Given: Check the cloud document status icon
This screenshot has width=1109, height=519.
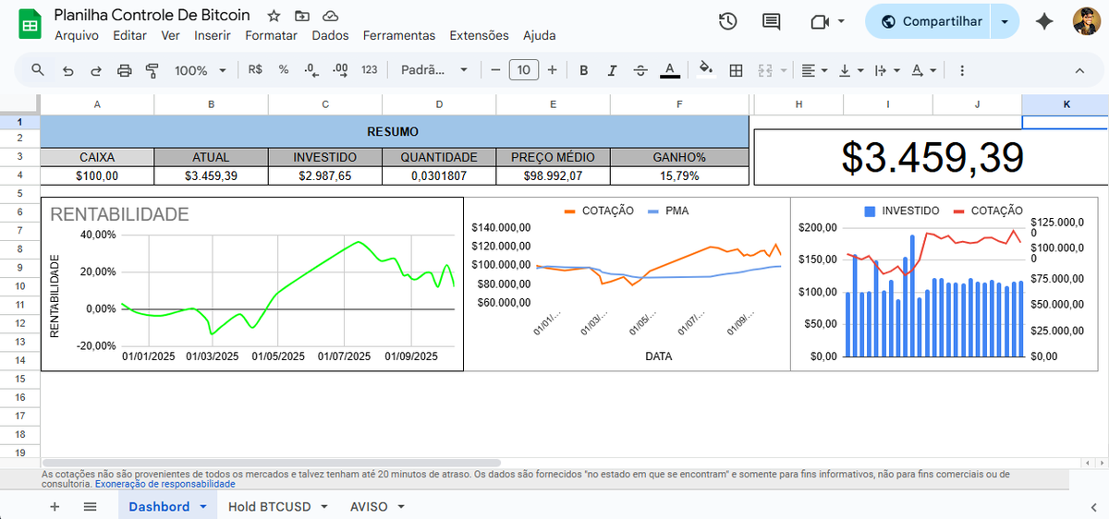Looking at the screenshot, I should [331, 17].
